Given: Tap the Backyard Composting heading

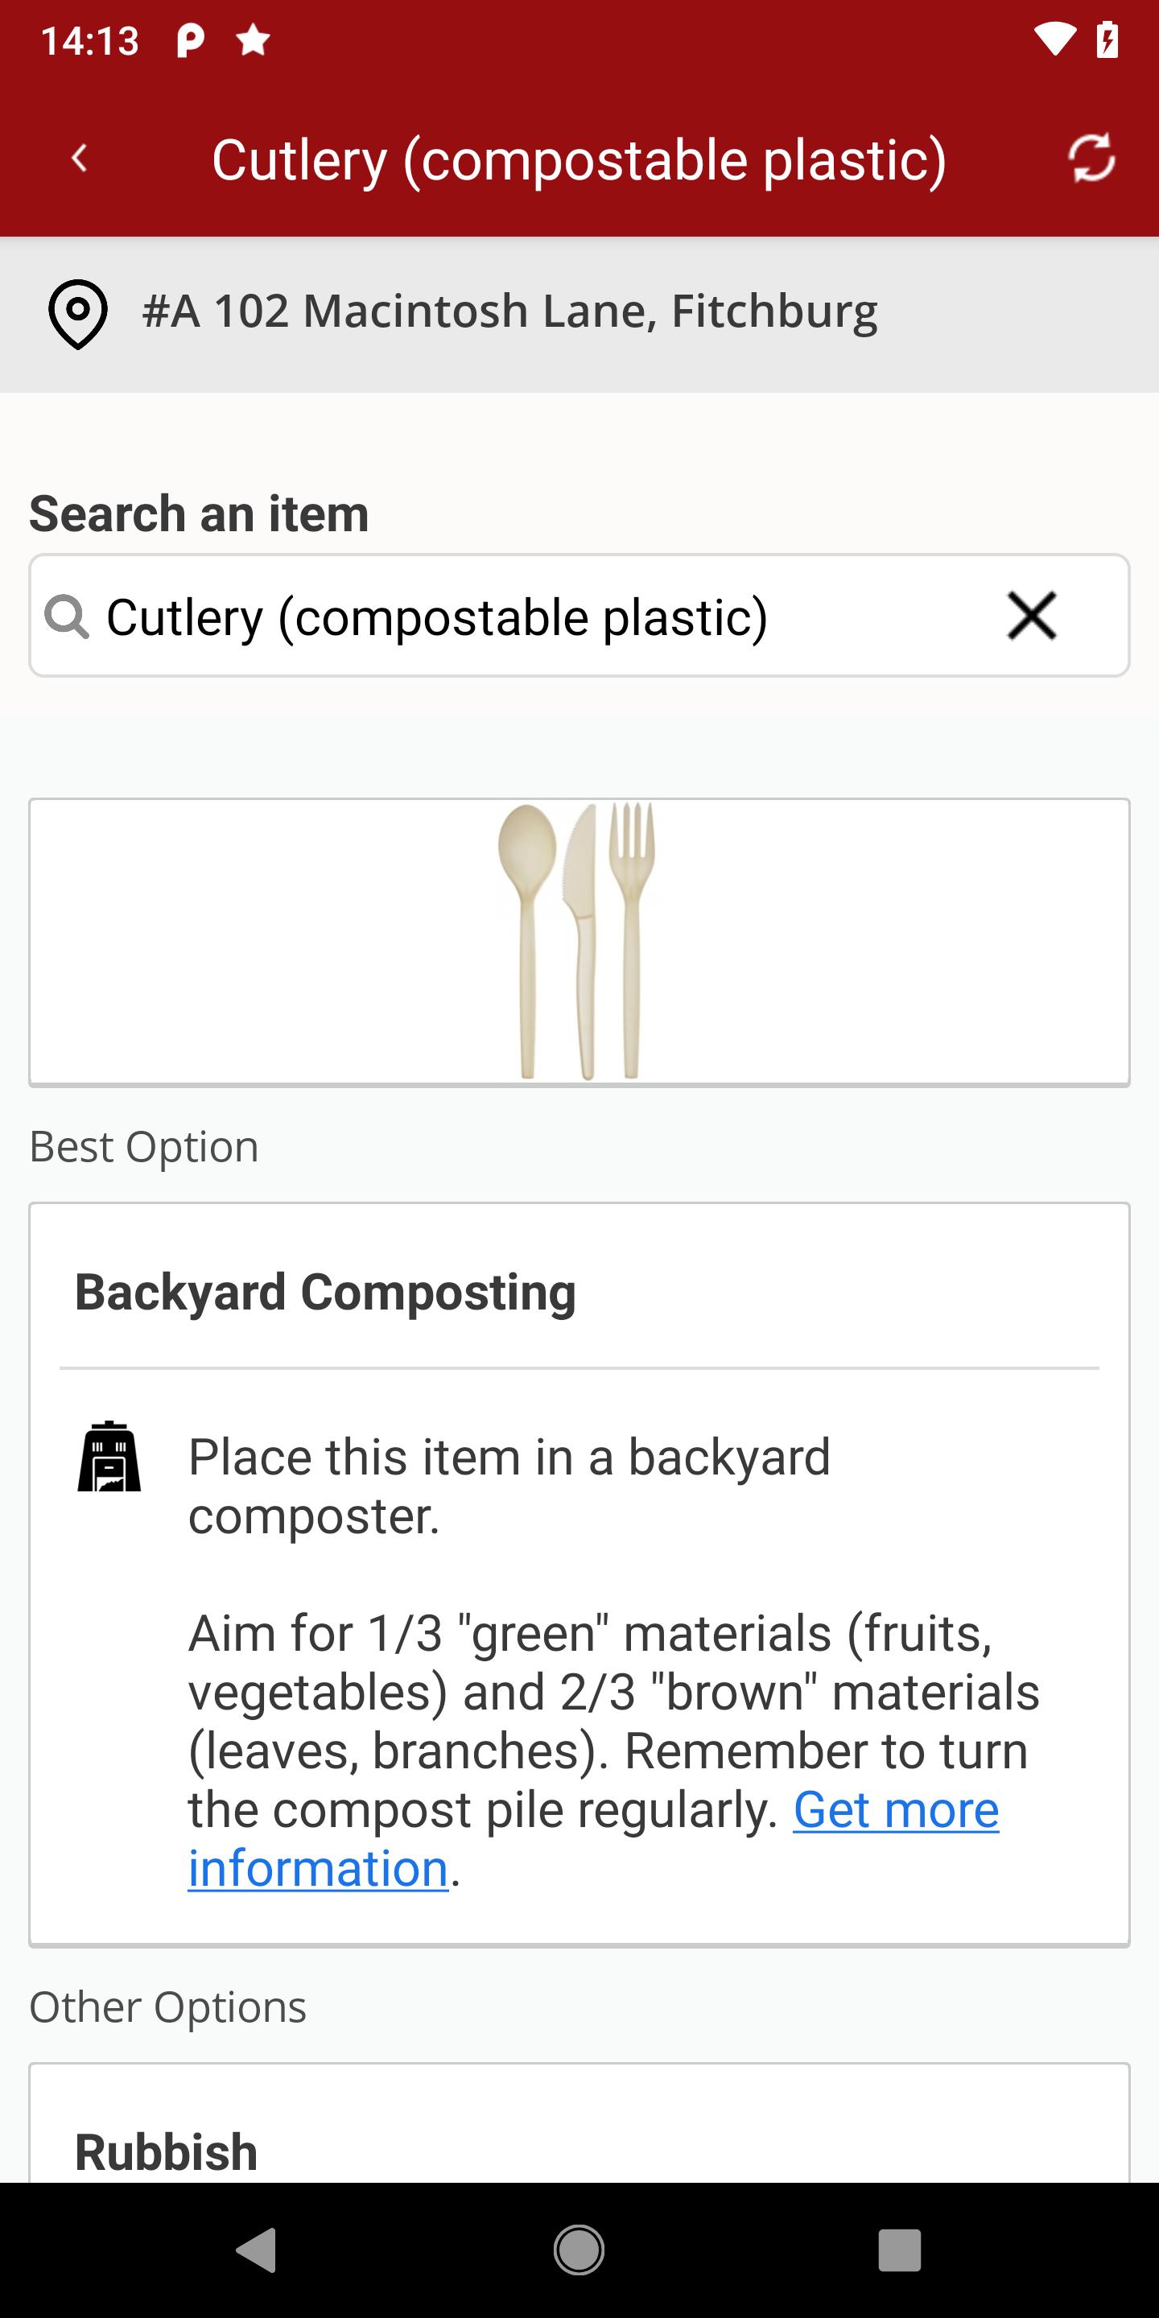Looking at the screenshot, I should [325, 1292].
